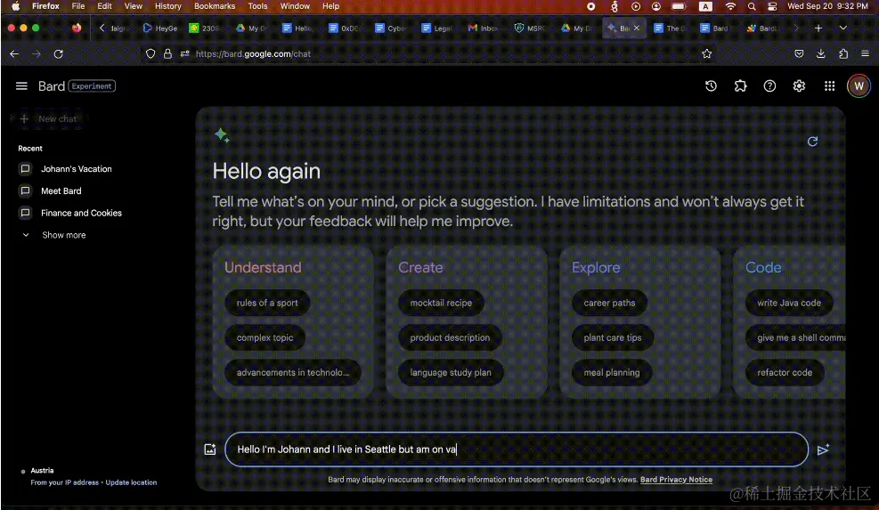Click the site padlock icon

coord(167,53)
